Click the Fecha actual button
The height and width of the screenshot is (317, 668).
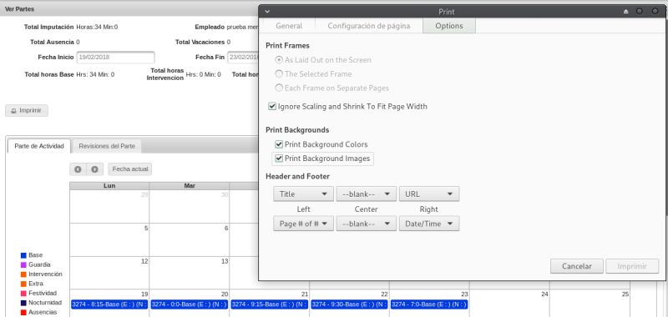[130, 169]
